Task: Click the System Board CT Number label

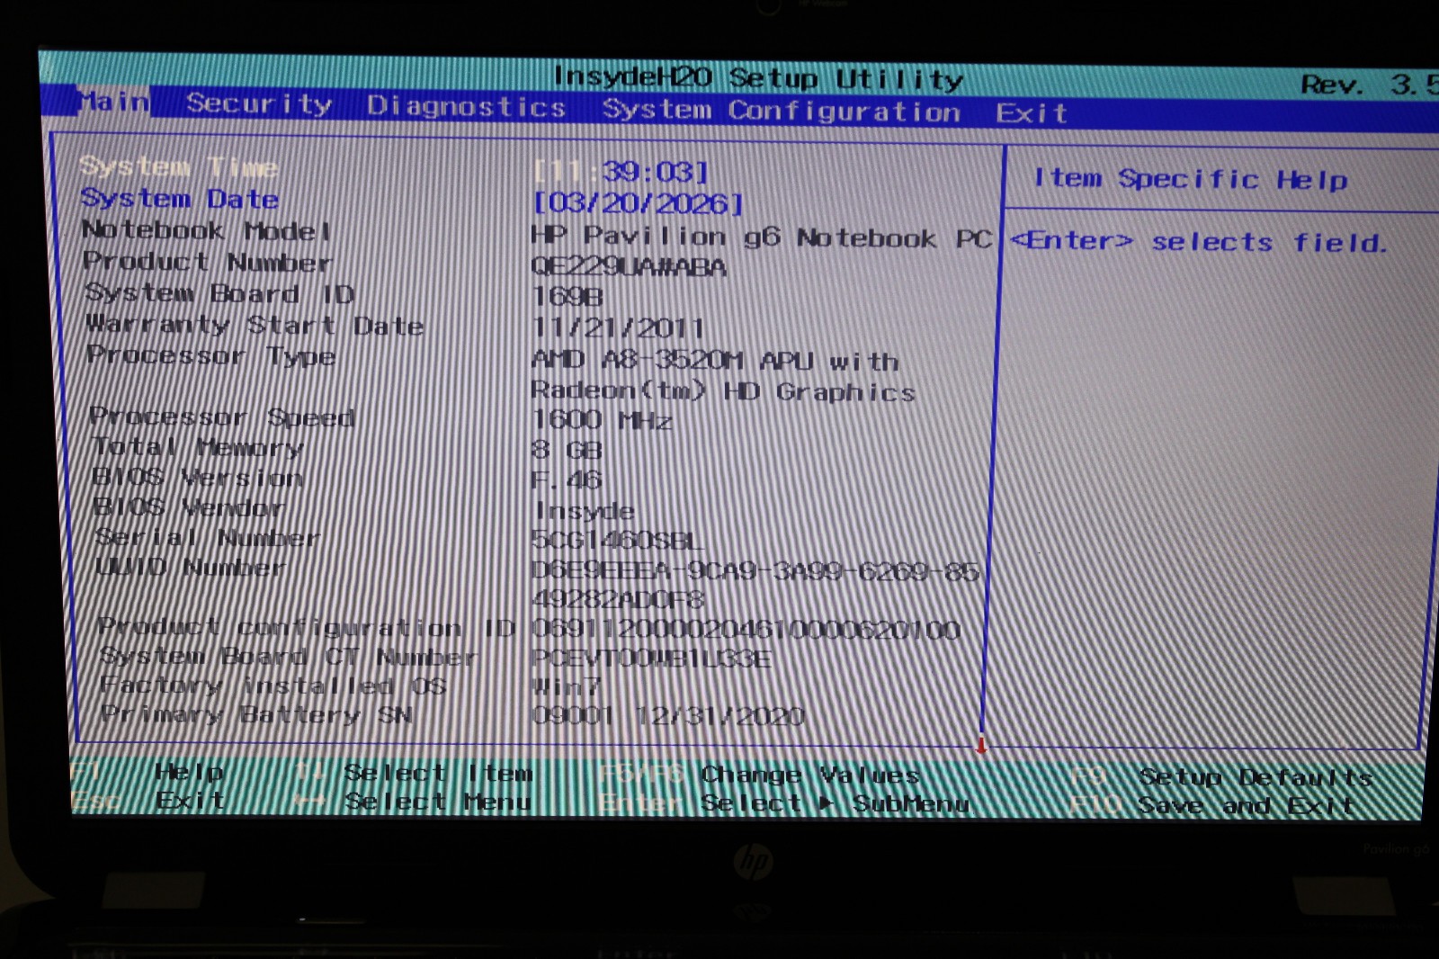Action: pyautogui.click(x=289, y=657)
